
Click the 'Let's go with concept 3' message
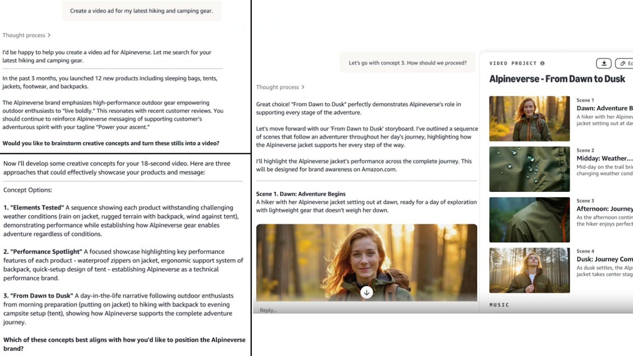[x=407, y=62]
